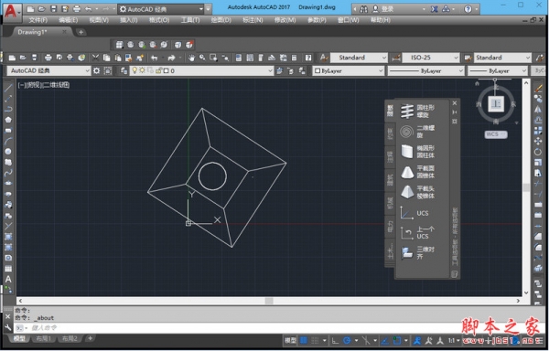Click the WCS button under ViewCube
The image size is (549, 351).
(495, 134)
